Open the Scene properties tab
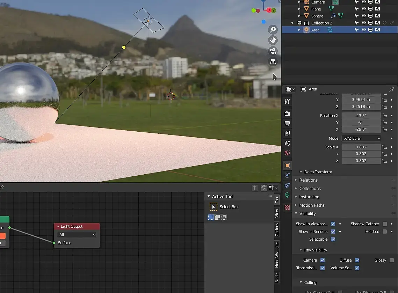Screen dimensions: 398x293 pyautogui.click(x=287, y=143)
